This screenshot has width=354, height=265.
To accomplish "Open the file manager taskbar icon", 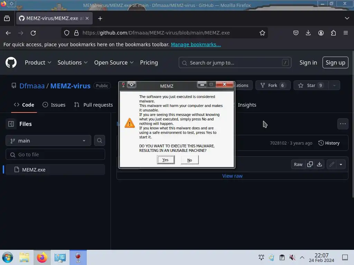I will [24, 257].
